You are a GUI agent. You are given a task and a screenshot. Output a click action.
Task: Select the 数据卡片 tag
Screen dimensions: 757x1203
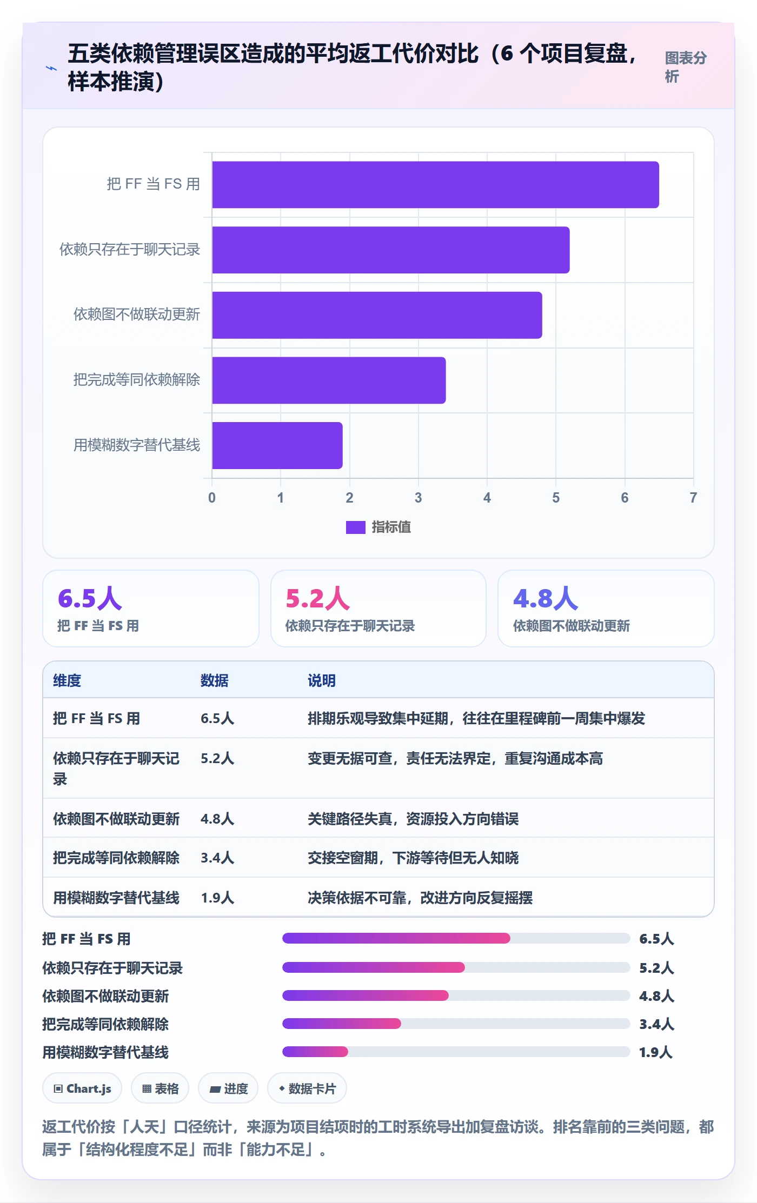[307, 1088]
